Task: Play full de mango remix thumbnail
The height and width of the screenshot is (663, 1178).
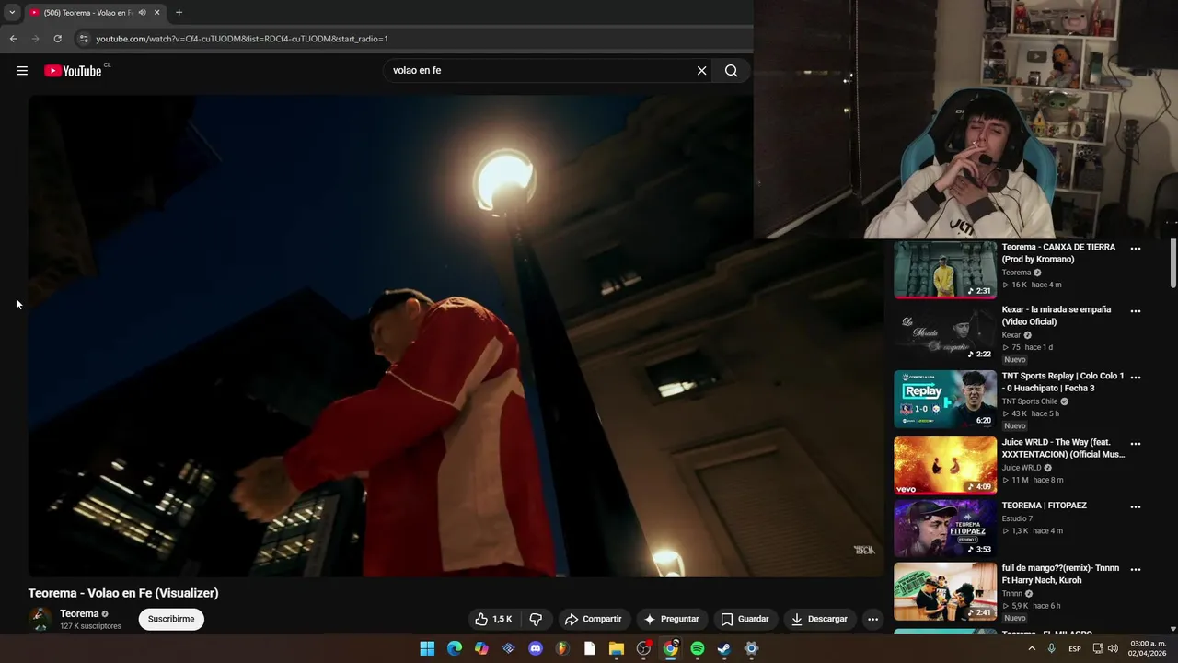Action: coord(945,592)
